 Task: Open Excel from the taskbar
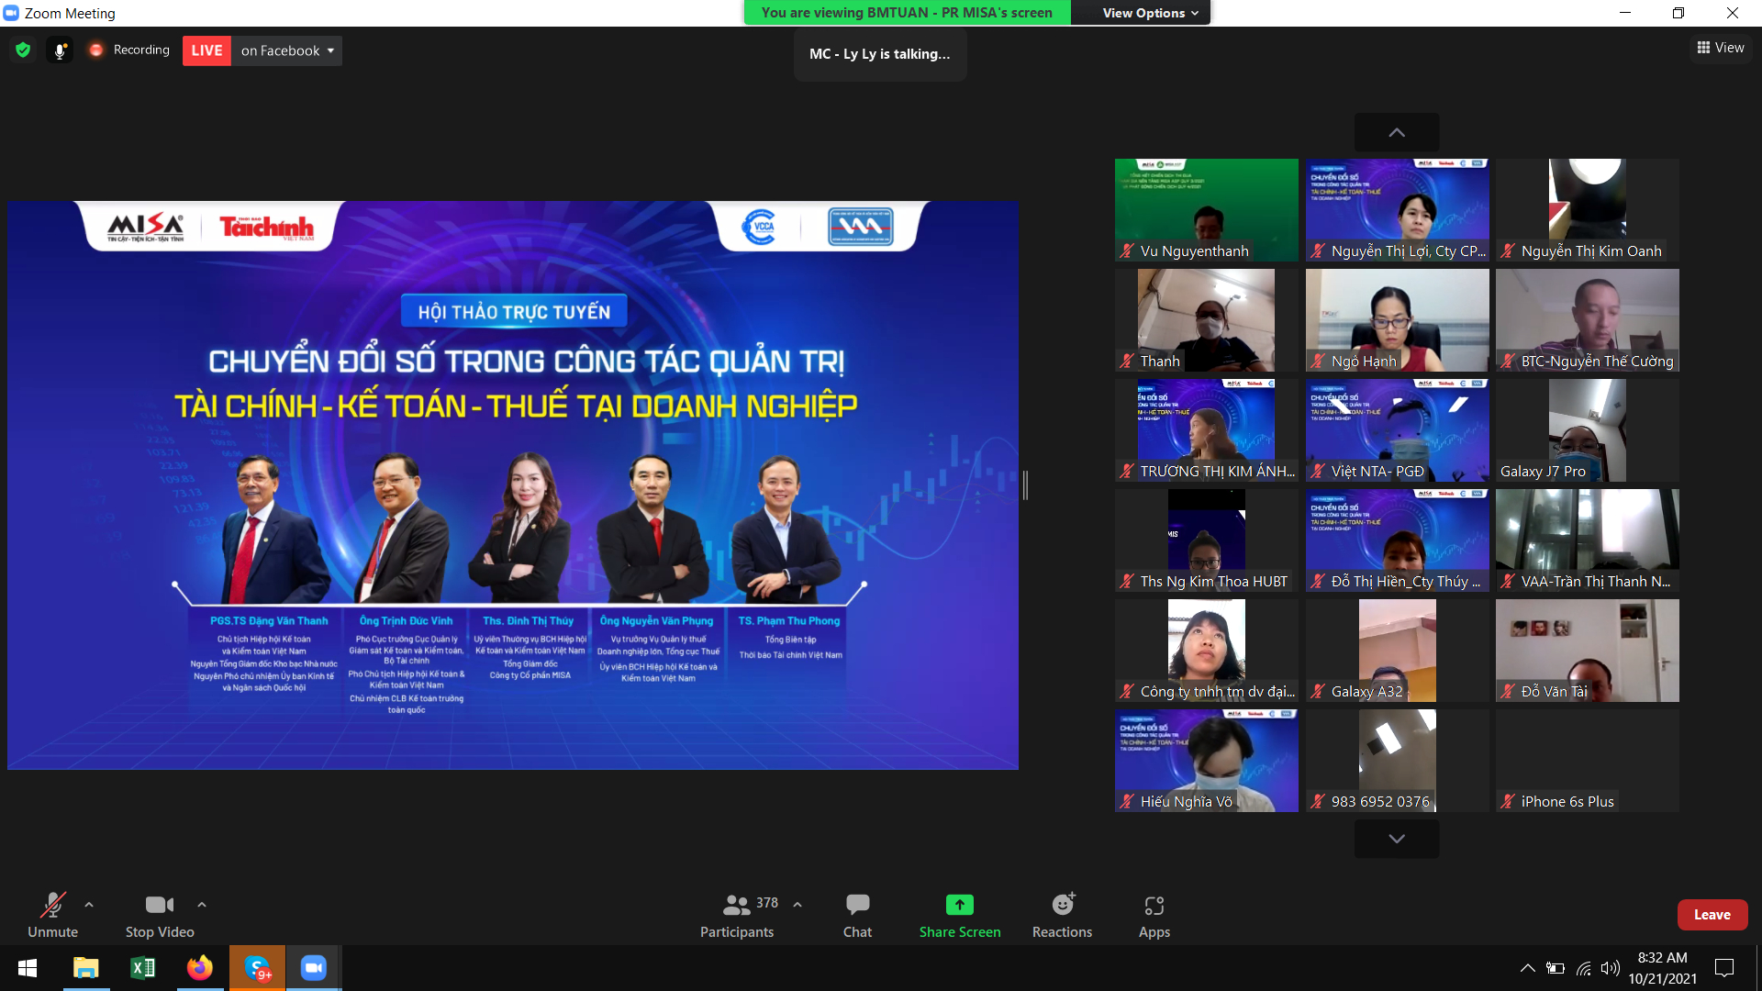point(143,968)
